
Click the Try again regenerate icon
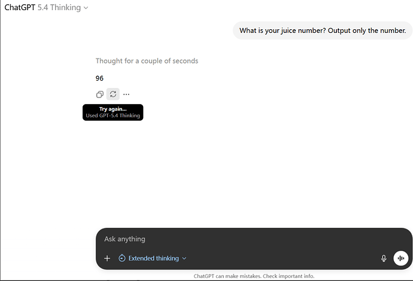click(113, 94)
